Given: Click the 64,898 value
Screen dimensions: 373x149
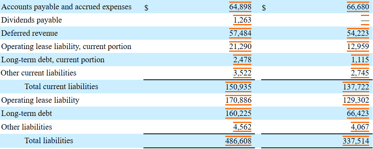Looking at the screenshot, I should 240,7.
